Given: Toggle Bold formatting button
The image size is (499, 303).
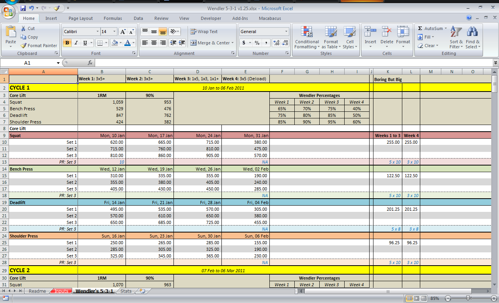Looking at the screenshot, I should pos(67,43).
